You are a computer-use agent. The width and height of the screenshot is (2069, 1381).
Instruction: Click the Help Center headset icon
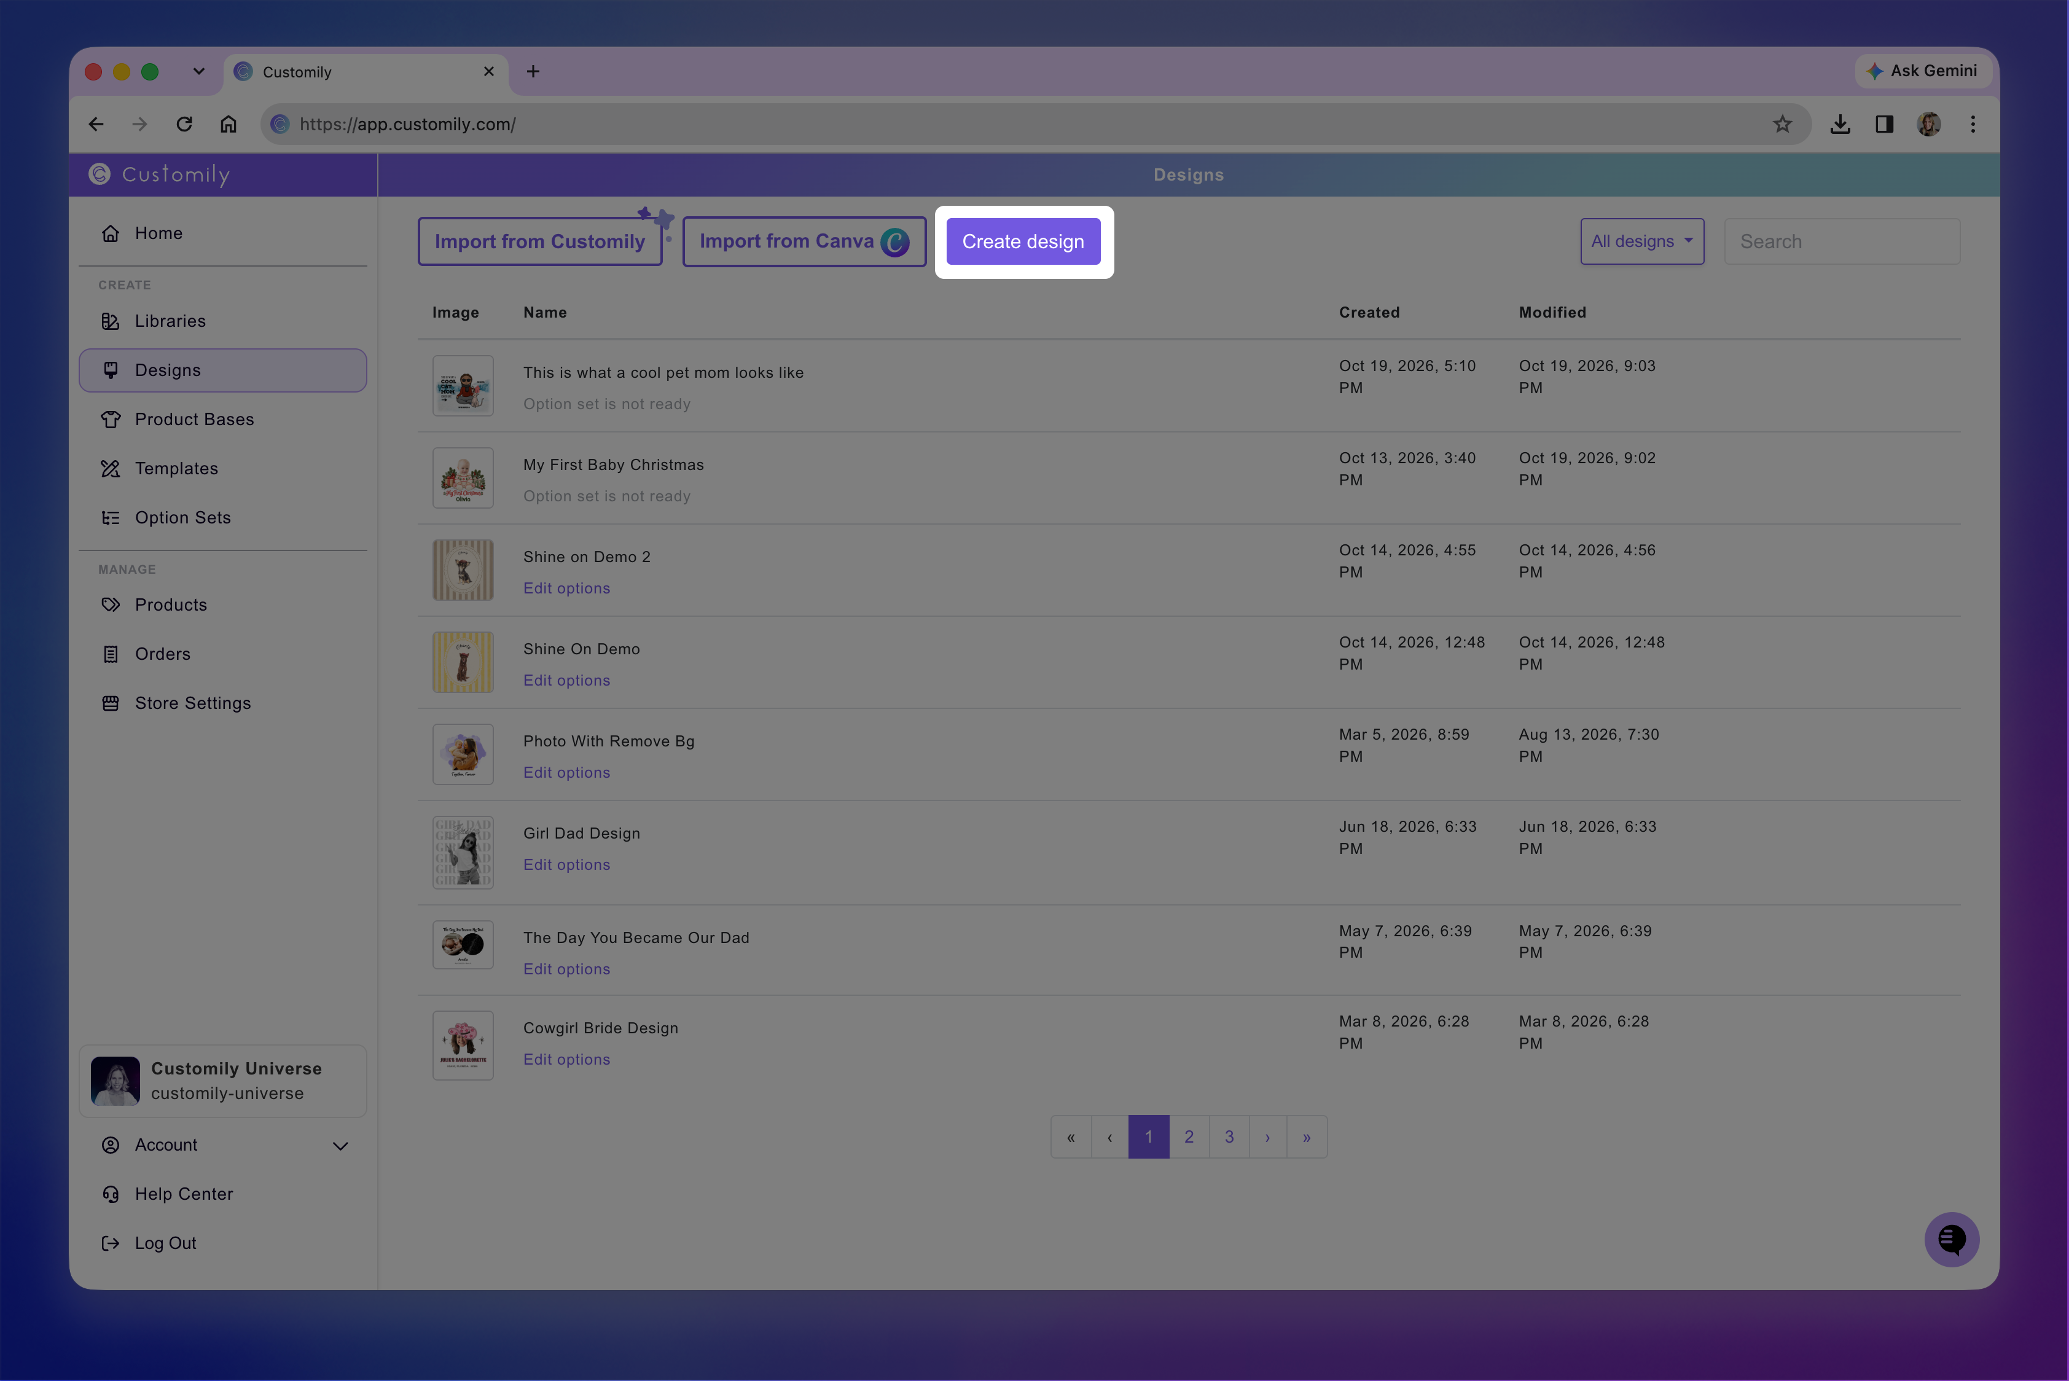(110, 1194)
